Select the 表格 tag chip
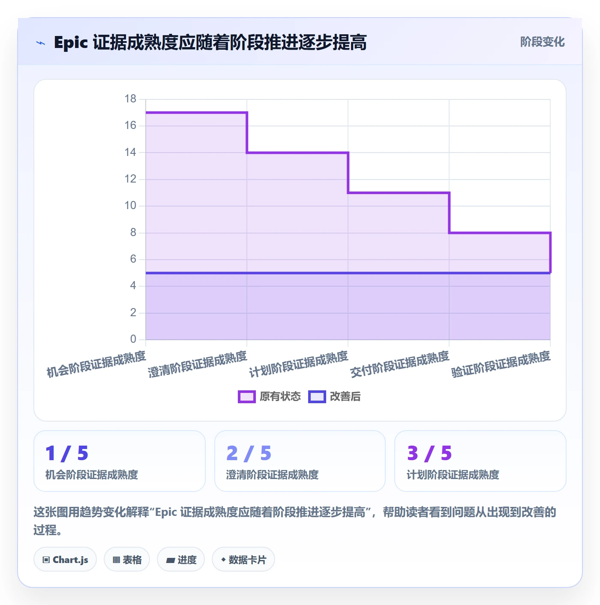This screenshot has height=605, width=600. [127, 560]
